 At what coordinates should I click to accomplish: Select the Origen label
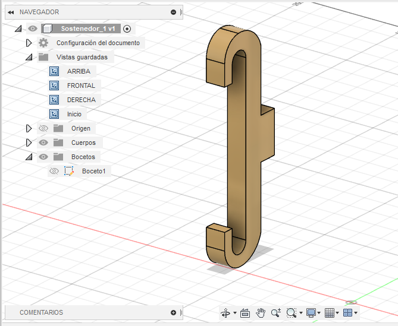tap(81, 128)
